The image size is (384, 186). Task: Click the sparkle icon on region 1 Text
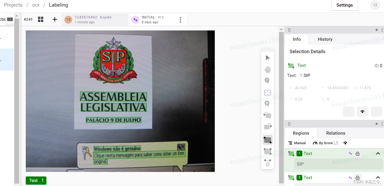350,153
